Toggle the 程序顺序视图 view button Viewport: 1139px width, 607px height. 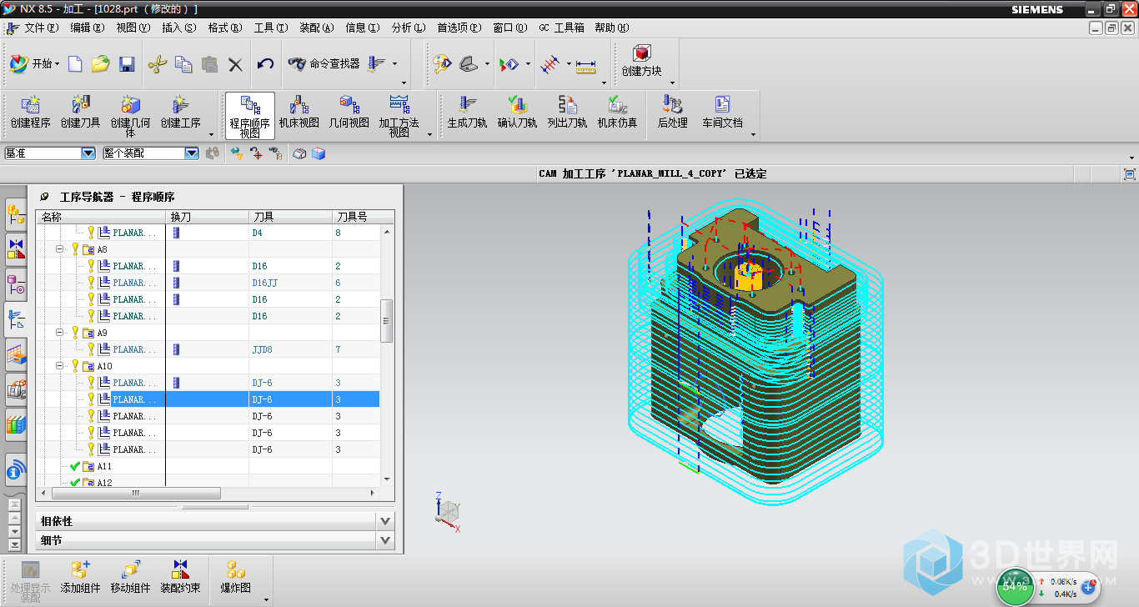point(250,116)
